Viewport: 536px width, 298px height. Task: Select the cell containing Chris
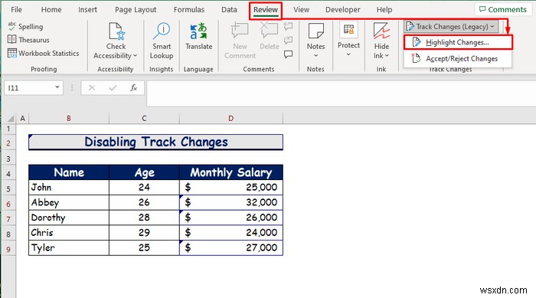[x=69, y=233]
